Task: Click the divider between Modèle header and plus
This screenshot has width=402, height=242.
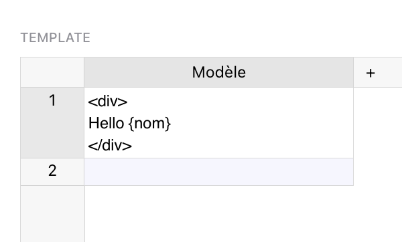Action: coord(354,72)
